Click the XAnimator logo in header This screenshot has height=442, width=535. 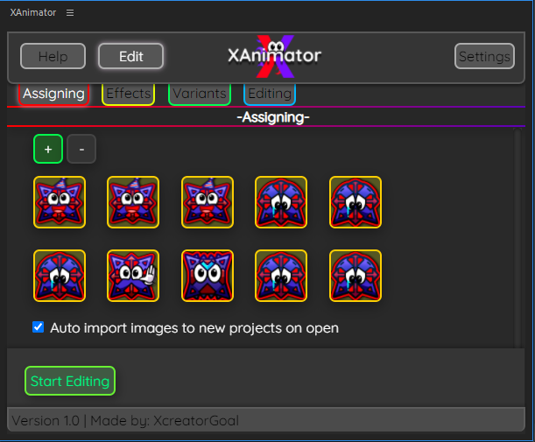tap(273, 56)
